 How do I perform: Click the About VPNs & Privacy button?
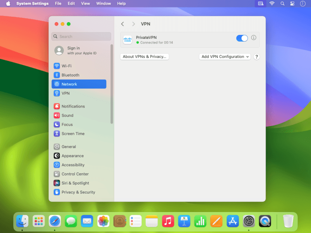tap(144, 57)
